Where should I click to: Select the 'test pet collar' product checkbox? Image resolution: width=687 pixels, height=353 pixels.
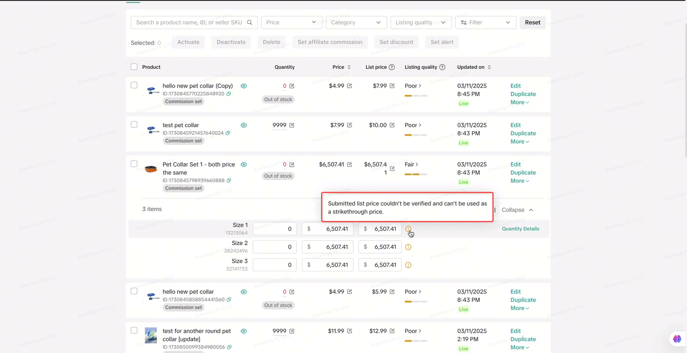(134, 125)
